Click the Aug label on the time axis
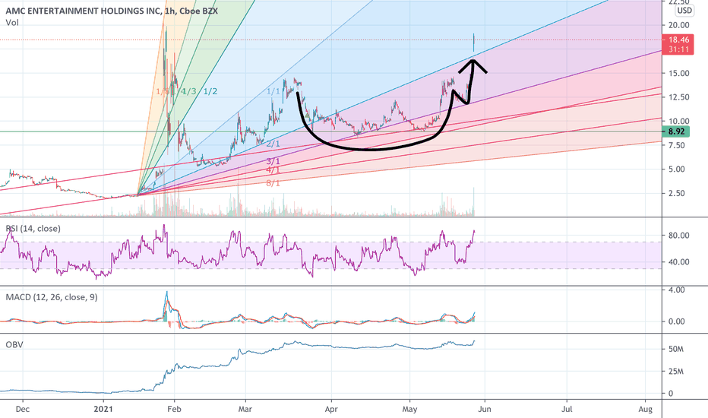Image resolution: width=708 pixels, height=418 pixels. [646, 410]
